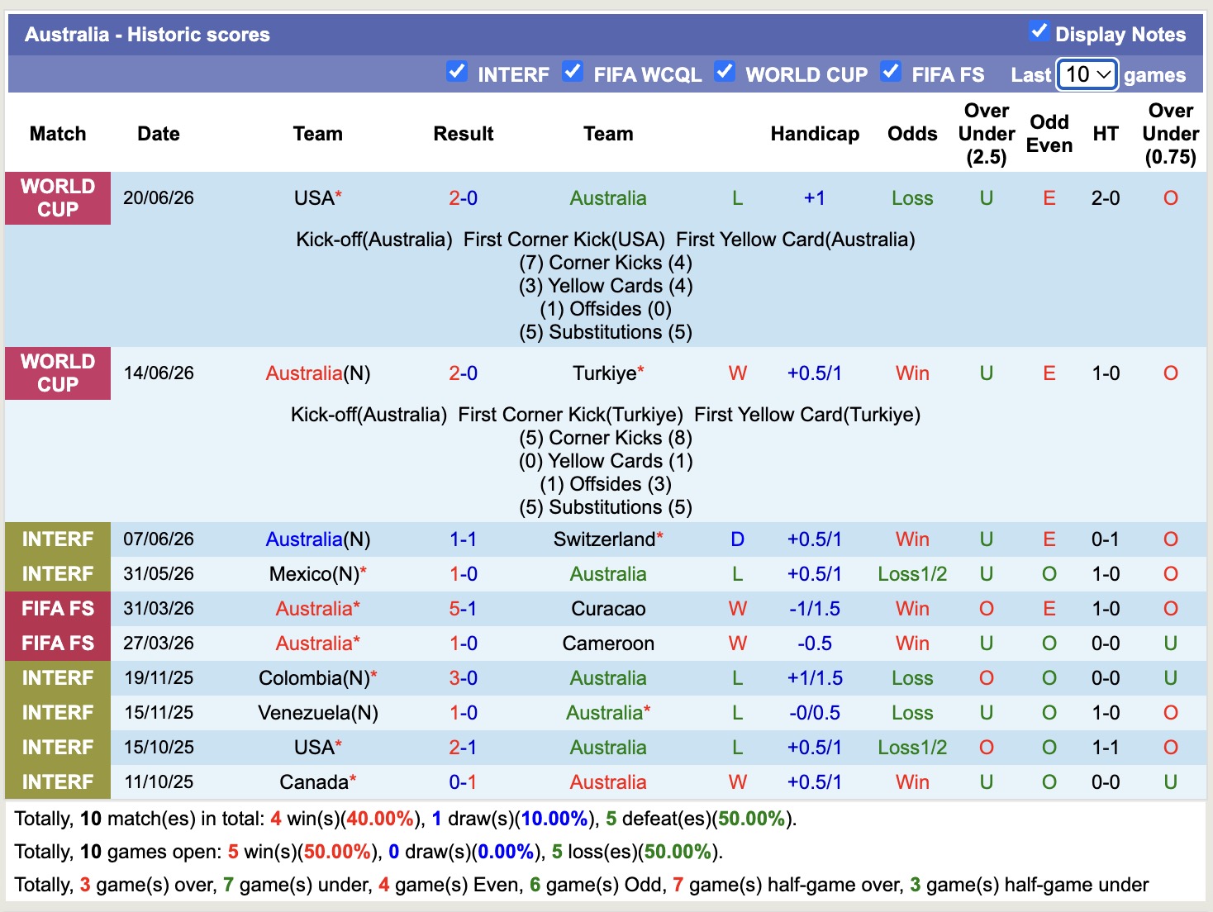Open Switzerland team link in friendly row
Image resolution: width=1213 pixels, height=912 pixels.
(604, 539)
